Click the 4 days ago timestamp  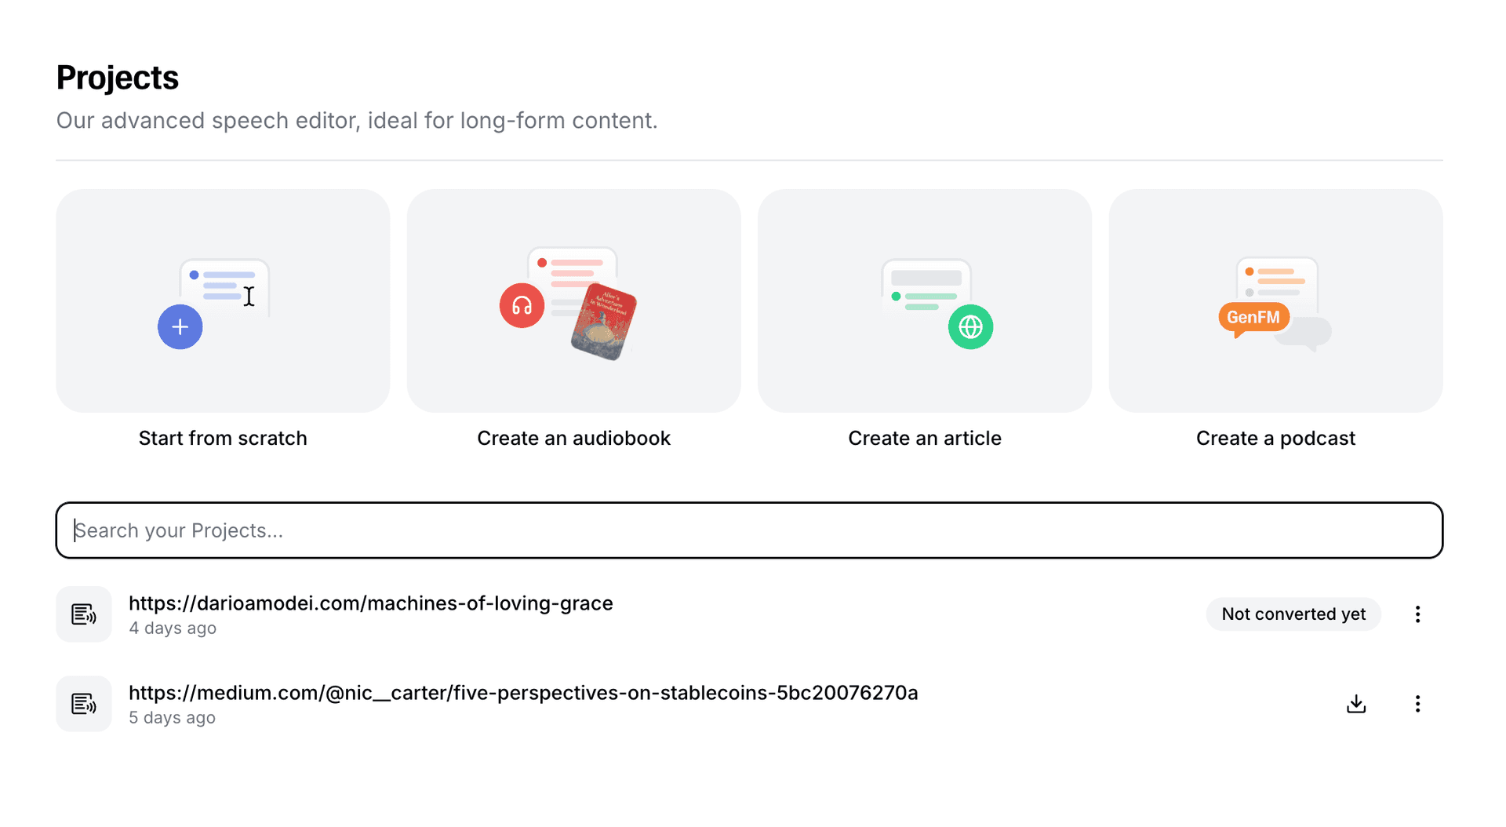tap(173, 628)
